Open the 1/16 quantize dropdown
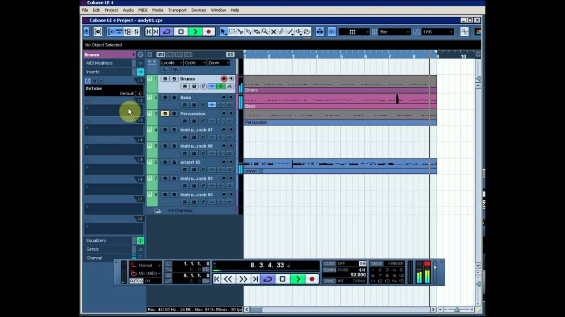The width and height of the screenshot is (565, 317). tap(438, 32)
